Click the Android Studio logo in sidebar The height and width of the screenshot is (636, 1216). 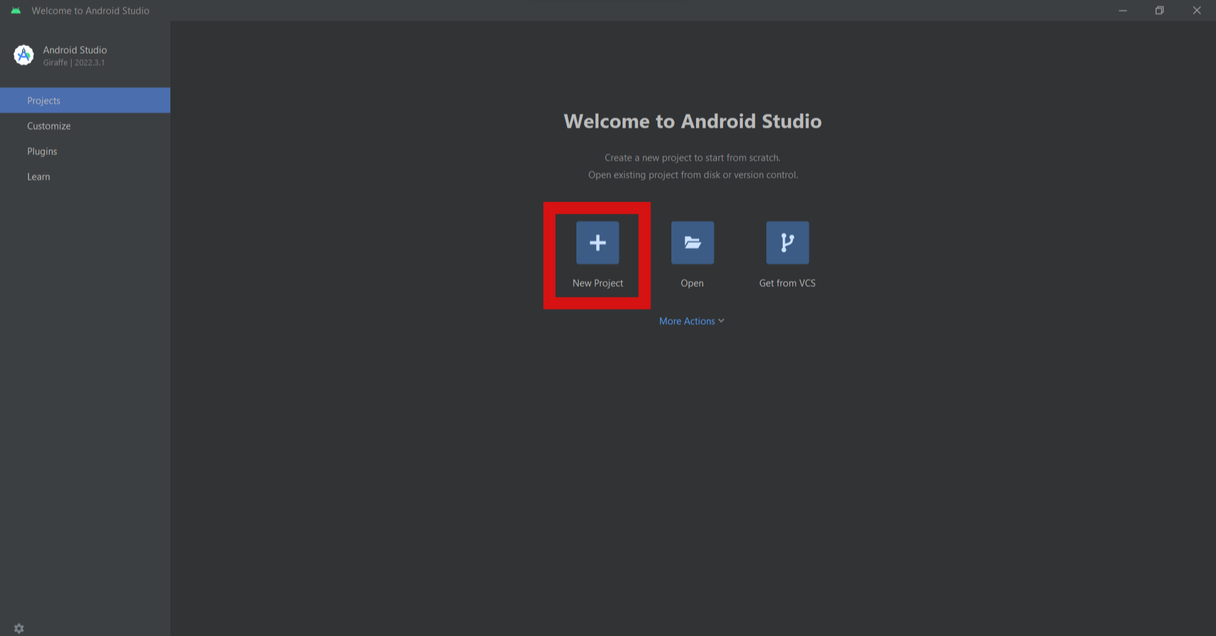pyautogui.click(x=24, y=55)
